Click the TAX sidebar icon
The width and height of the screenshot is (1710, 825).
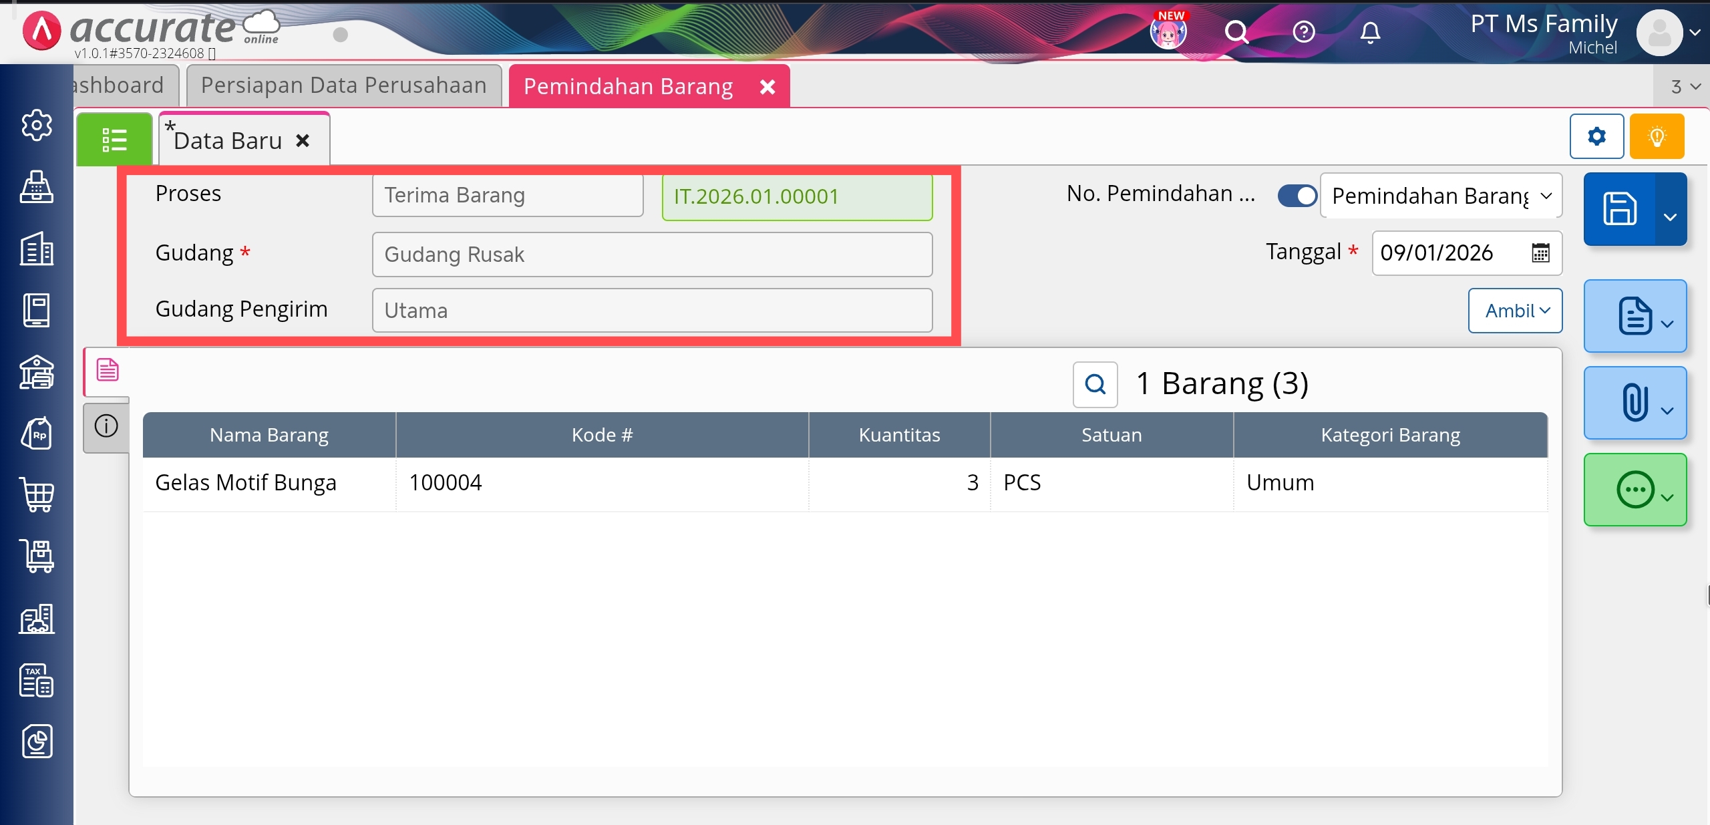tap(37, 681)
